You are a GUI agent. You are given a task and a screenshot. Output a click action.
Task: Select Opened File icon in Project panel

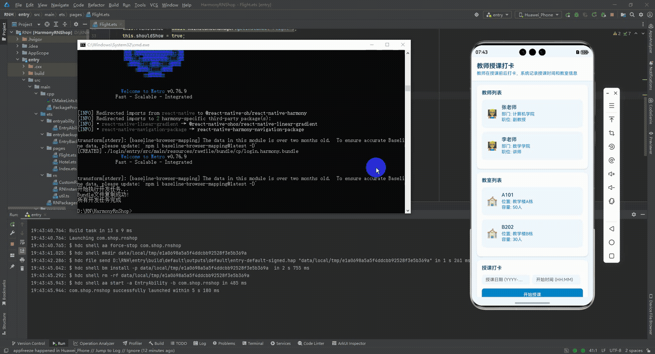point(47,24)
